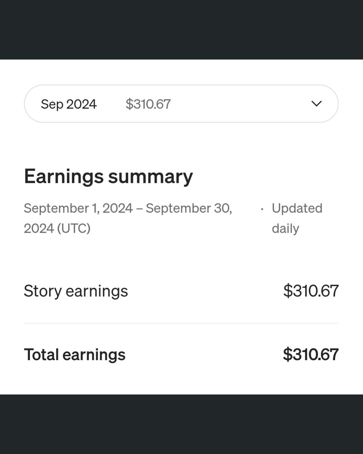Click the dark banner at the bottom

pyautogui.click(x=182, y=424)
